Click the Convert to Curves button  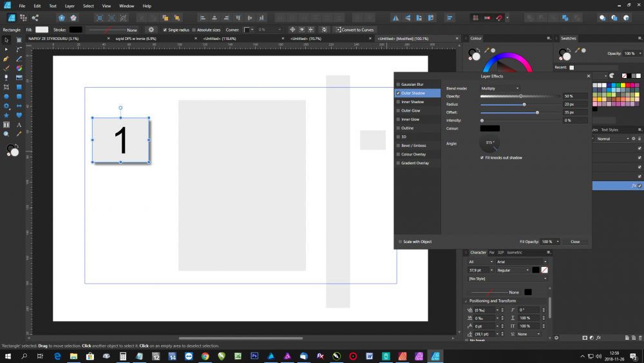pos(354,30)
